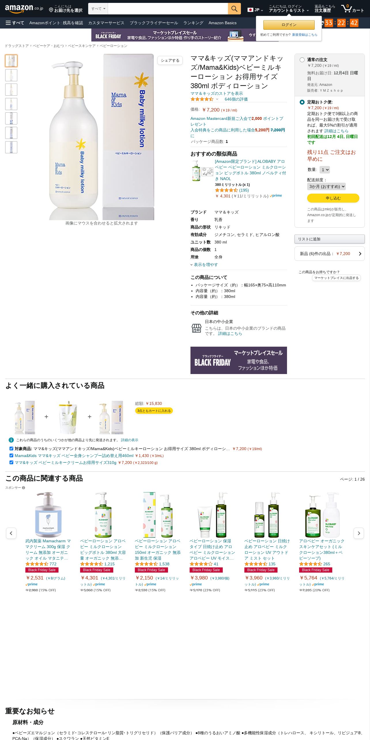370x740 pixels.
Task: Open the ランキング nav menu item
Action: [193, 23]
